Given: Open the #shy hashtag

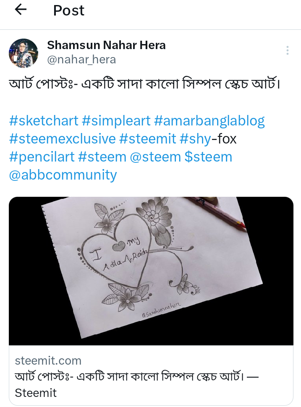Looking at the screenshot, I should (x=195, y=139).
